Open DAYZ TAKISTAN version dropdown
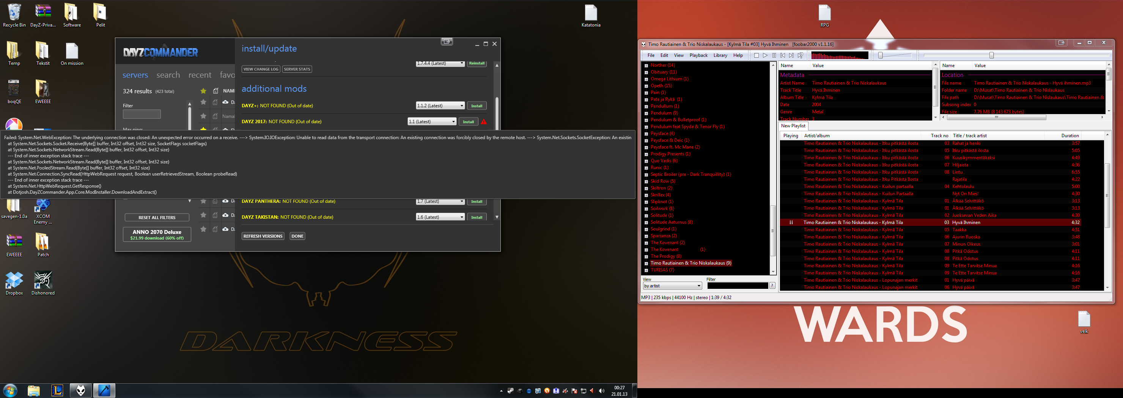Viewport: 1123px width, 398px height. 440,217
